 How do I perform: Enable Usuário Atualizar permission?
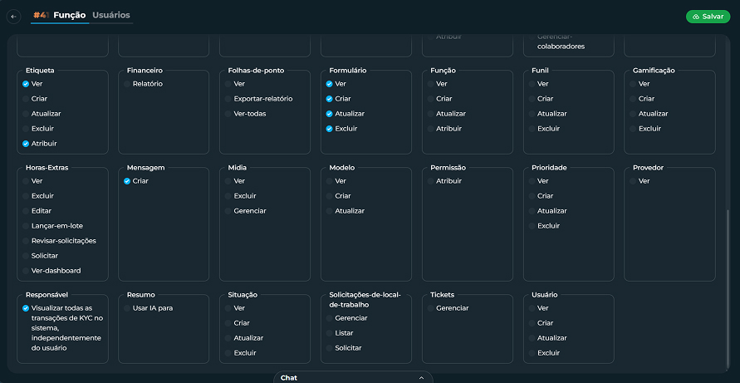click(532, 338)
